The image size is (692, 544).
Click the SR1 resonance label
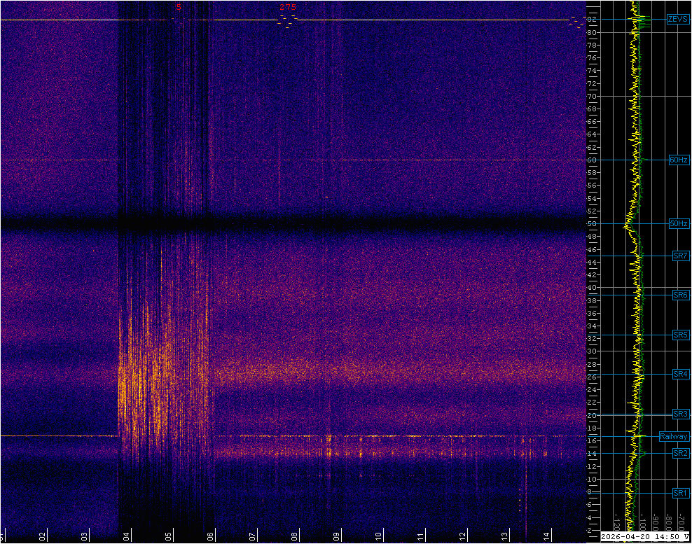click(681, 493)
